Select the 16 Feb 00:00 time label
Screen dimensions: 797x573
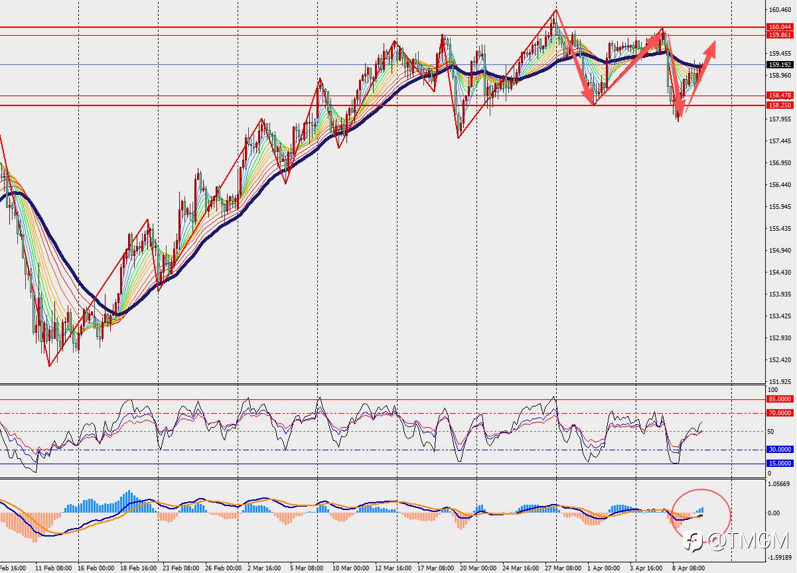tap(96, 568)
